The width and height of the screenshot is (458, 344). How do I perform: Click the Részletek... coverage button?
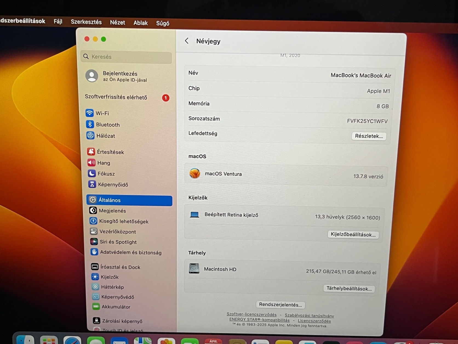[x=369, y=136]
